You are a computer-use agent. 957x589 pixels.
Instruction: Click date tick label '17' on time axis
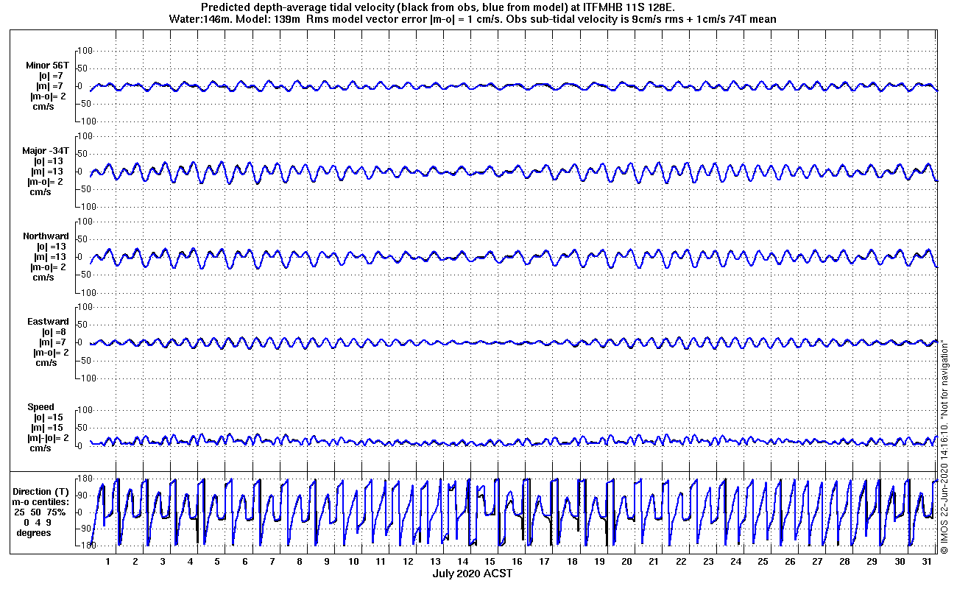click(544, 562)
